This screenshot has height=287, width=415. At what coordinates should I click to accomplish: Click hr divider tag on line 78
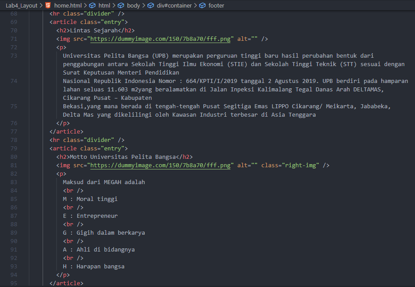[x=87, y=140]
